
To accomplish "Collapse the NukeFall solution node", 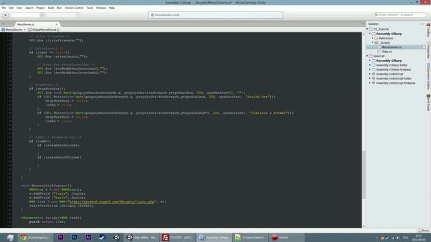I will (367, 56).
